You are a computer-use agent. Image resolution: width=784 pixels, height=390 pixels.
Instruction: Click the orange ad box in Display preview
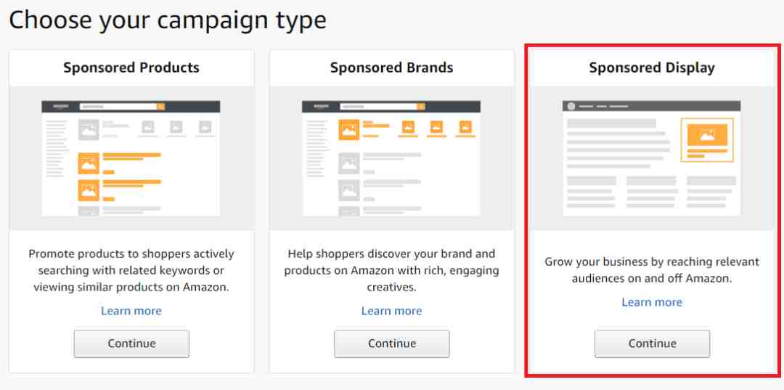point(707,140)
